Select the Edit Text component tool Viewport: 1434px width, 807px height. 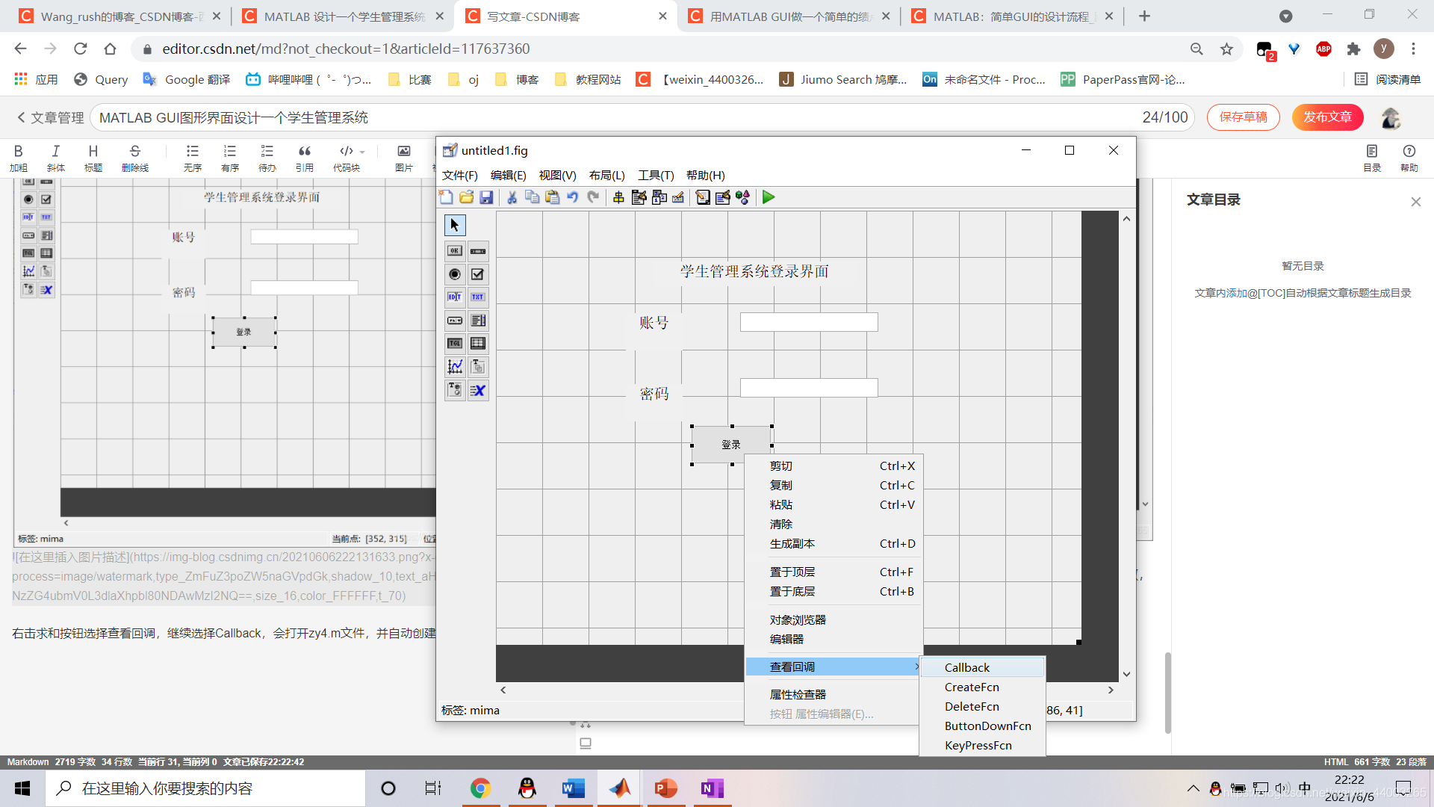coord(454,297)
